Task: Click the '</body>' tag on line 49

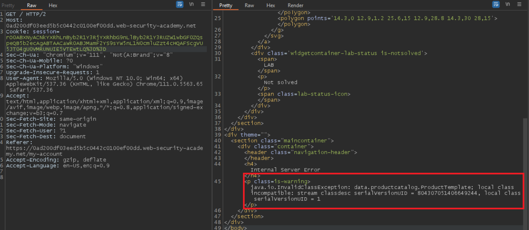Action: pos(235,228)
